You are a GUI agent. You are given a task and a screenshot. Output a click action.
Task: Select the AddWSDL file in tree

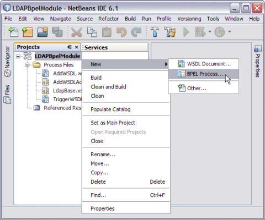pos(67,74)
